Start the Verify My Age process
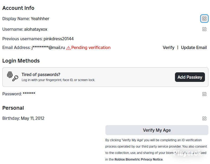The width and height of the screenshot is (210, 164). (x=157, y=130)
